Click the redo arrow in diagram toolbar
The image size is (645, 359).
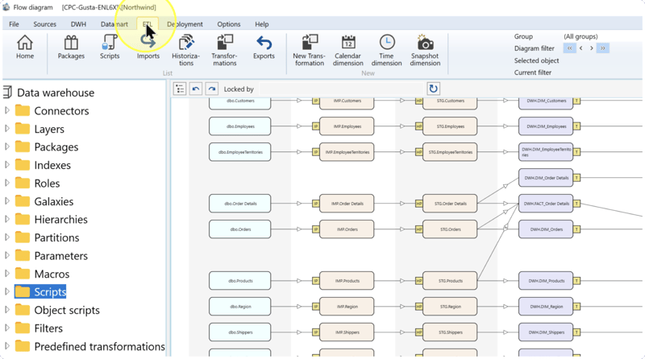(x=212, y=89)
